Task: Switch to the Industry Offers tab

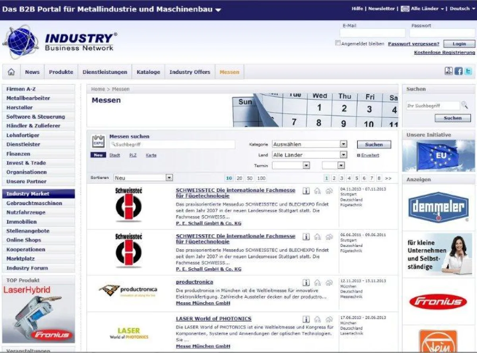Action: [x=190, y=72]
